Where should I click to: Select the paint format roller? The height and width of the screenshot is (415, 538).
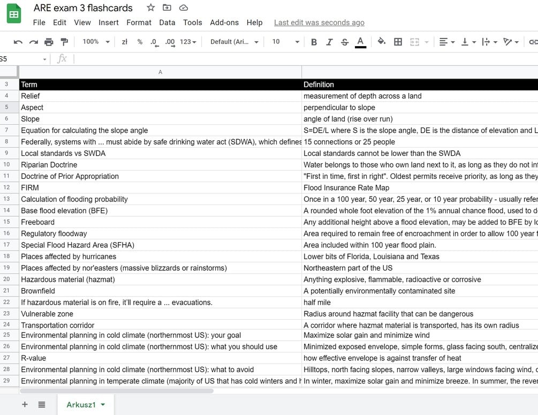pyautogui.click(x=64, y=42)
